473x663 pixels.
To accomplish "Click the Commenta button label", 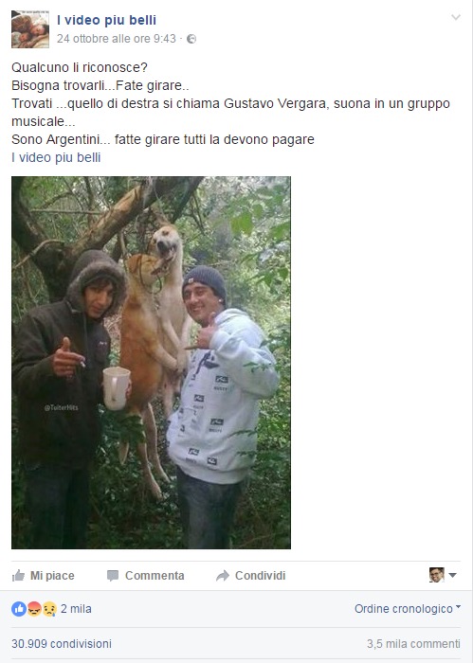I will [155, 576].
